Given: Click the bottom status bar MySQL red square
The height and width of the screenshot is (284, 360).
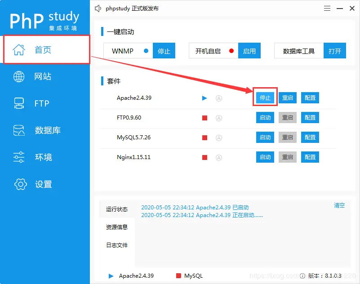Looking at the screenshot, I should point(178,276).
